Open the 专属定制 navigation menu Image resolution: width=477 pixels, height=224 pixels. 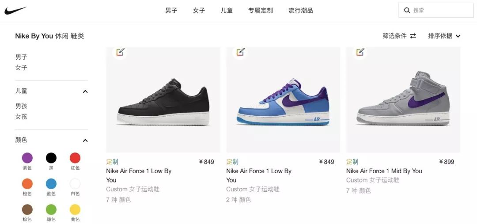click(261, 10)
